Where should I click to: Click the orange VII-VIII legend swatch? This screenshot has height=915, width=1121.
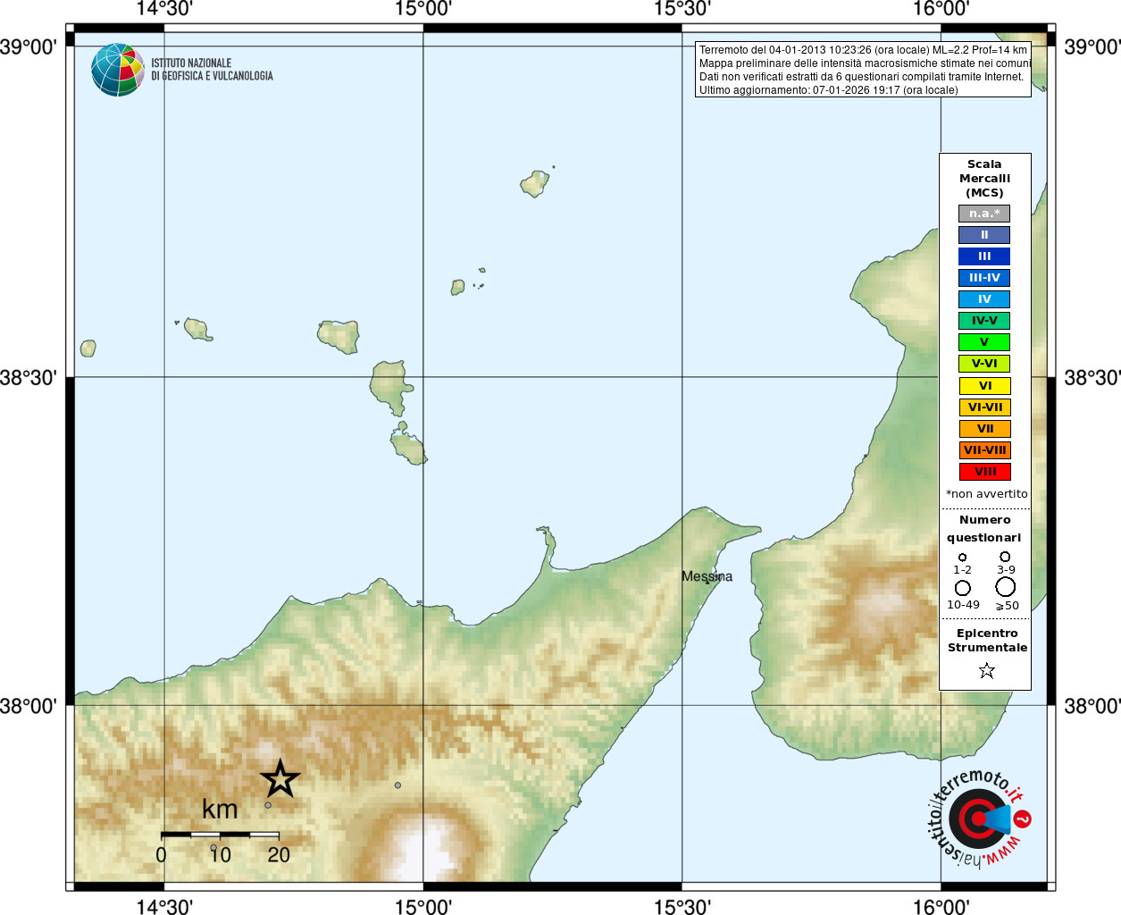click(x=984, y=450)
